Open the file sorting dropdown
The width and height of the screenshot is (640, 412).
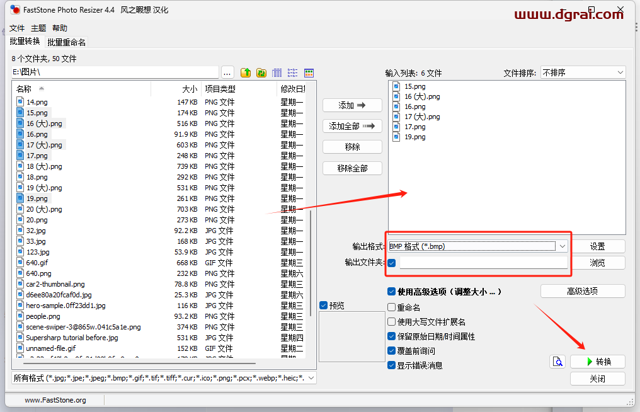click(583, 72)
